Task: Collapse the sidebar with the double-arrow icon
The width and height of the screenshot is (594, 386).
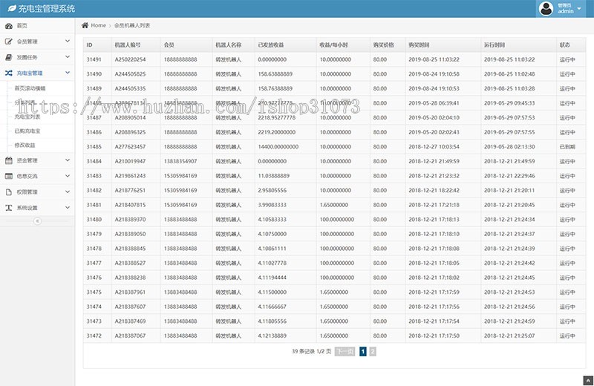Action: coord(37,221)
